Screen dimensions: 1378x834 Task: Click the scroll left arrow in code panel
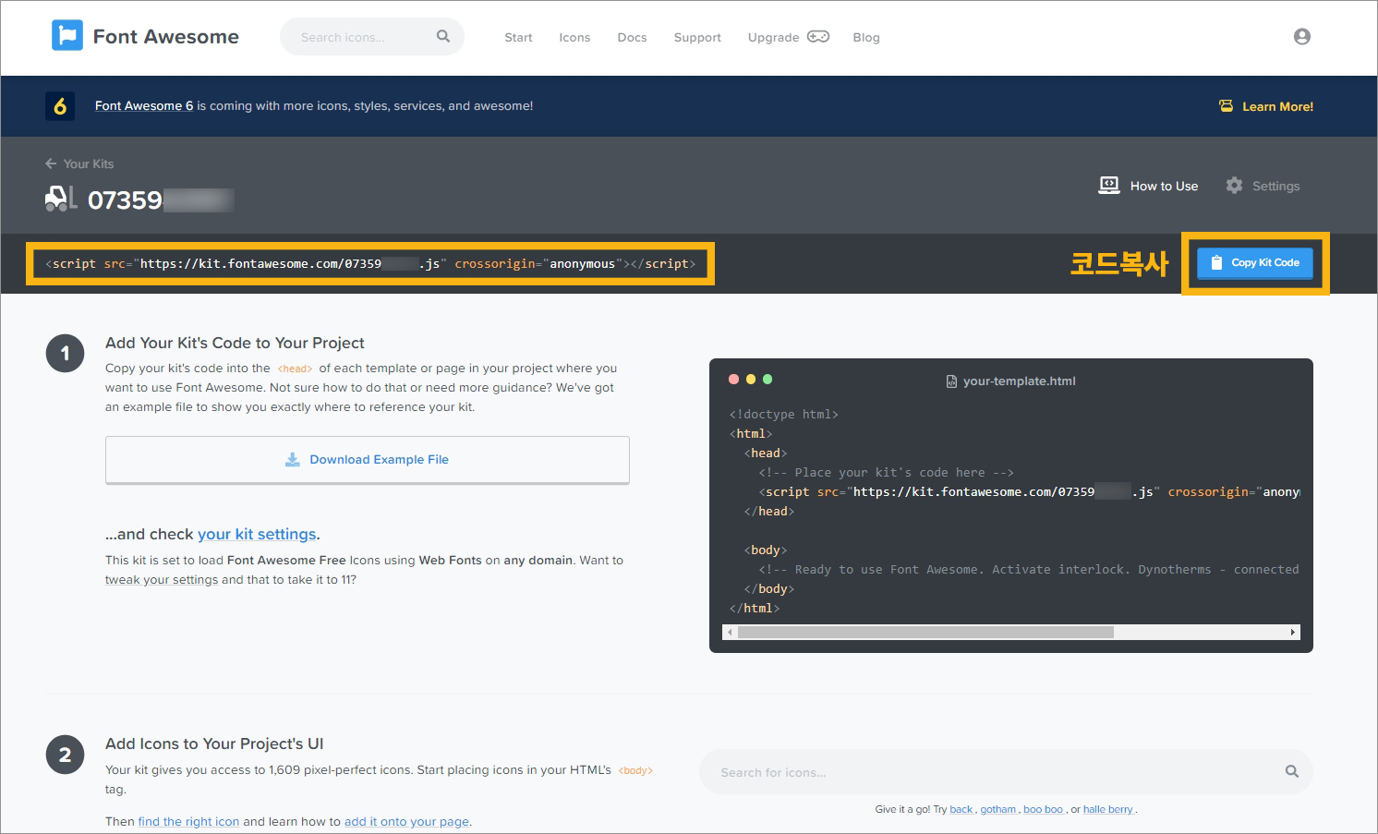click(730, 633)
